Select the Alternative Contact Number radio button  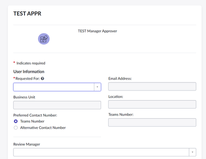click(16, 128)
